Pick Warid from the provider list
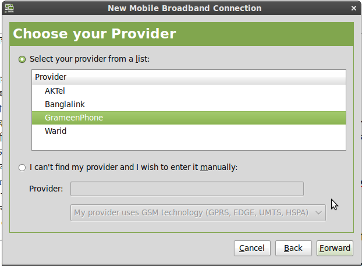362x266 pixels. [x=55, y=131]
